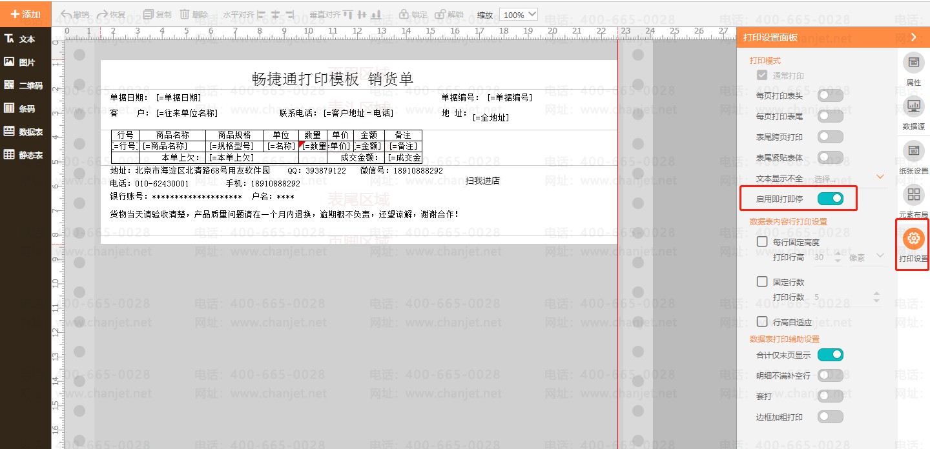Add a 文本 text element
930x449 pixels.
point(20,39)
